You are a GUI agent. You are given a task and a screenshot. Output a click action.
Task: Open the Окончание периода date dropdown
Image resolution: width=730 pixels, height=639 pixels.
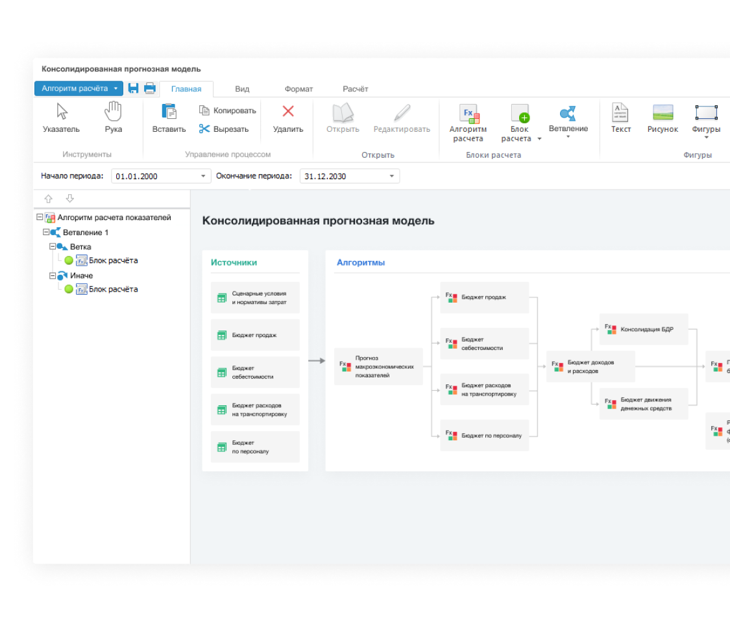(x=391, y=176)
